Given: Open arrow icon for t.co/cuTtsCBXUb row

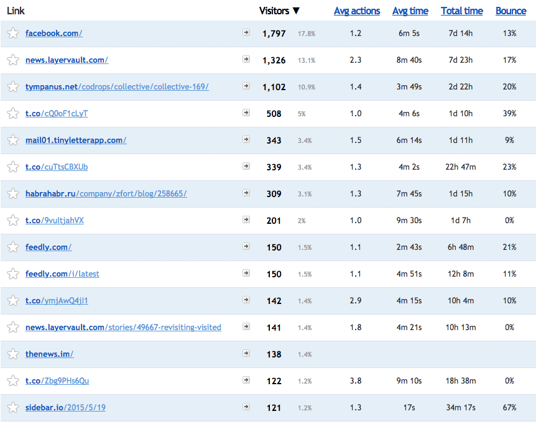Looking at the screenshot, I should [x=246, y=166].
